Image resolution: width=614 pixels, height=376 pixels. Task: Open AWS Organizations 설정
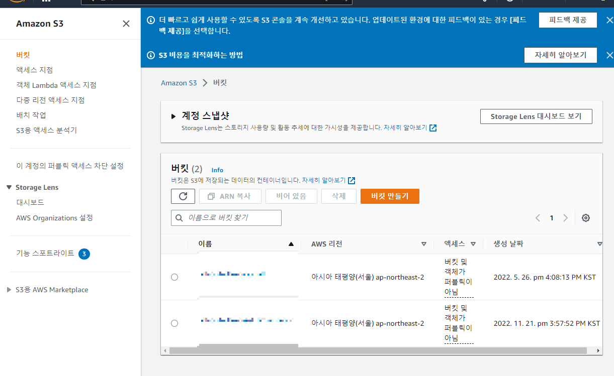tap(54, 218)
